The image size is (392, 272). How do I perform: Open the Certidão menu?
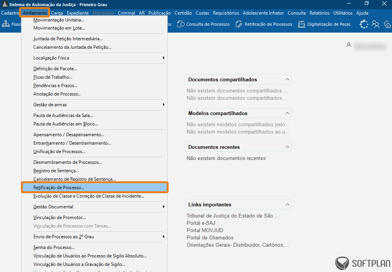pyautogui.click(x=183, y=13)
